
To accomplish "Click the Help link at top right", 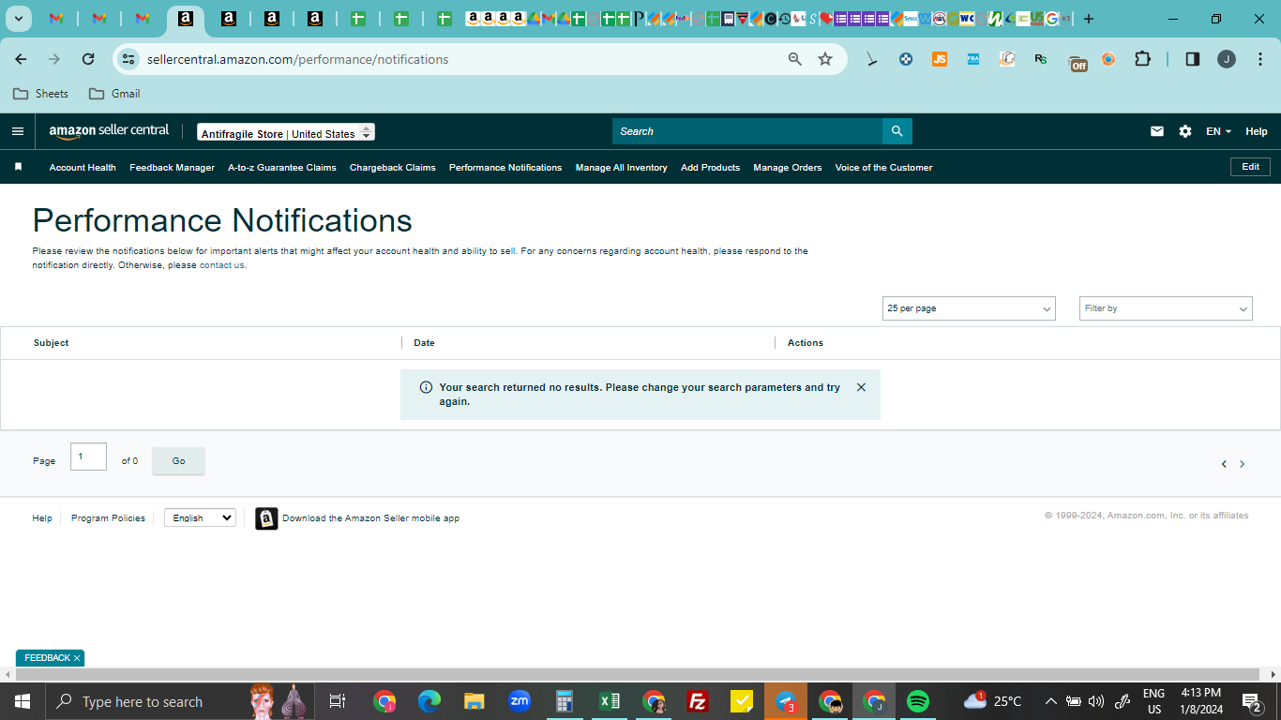I will [1257, 131].
